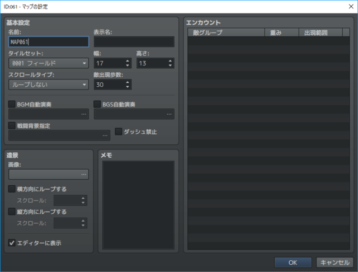Enable 横方向にループする checkbox

pyautogui.click(x=12, y=189)
